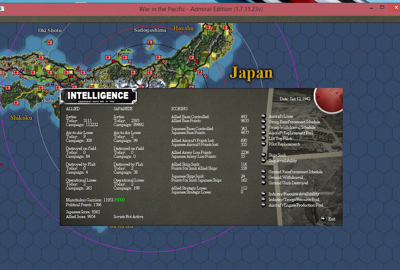Click the Japanese Ships Sunk row

(208, 176)
